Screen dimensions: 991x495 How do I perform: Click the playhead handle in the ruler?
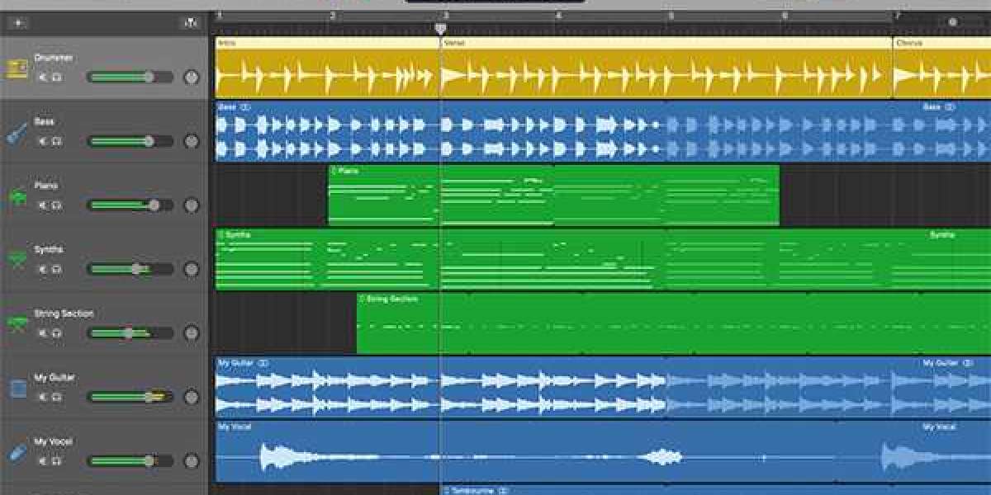point(440,28)
